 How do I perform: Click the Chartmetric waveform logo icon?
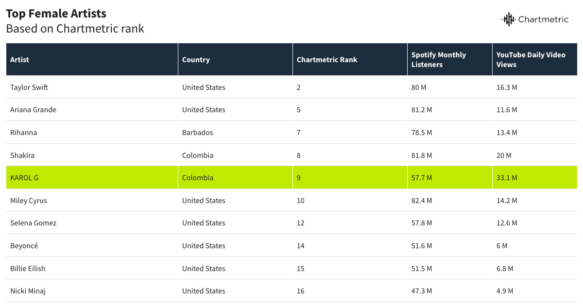click(508, 19)
